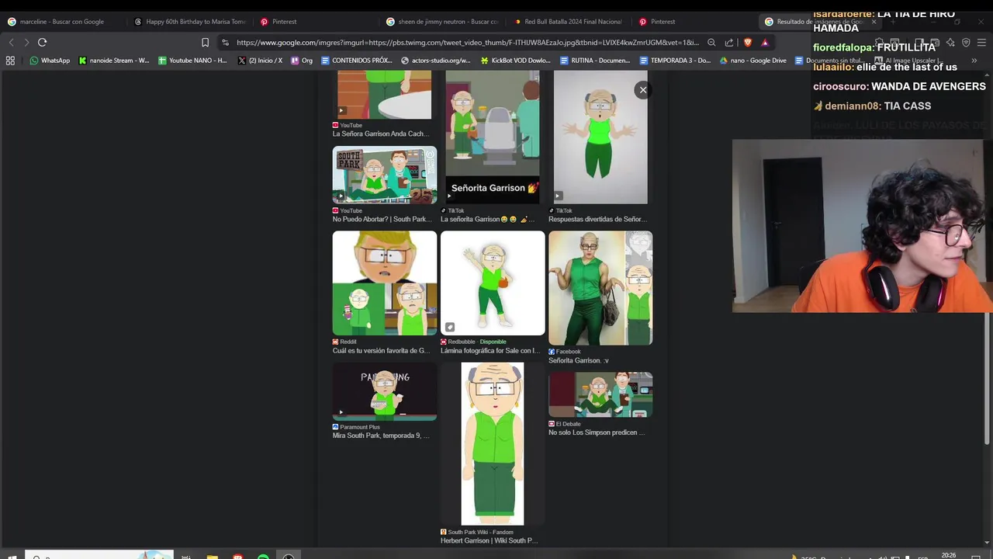Viewport: 993px width, 559px height.
Task: Click the scrollbar down arrow
Action: pos(987,542)
